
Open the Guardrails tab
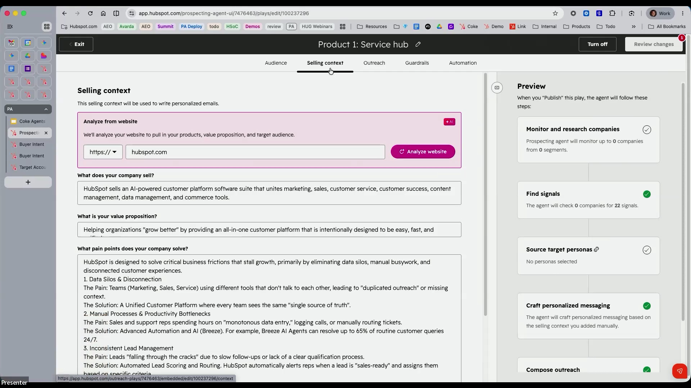[417, 63]
